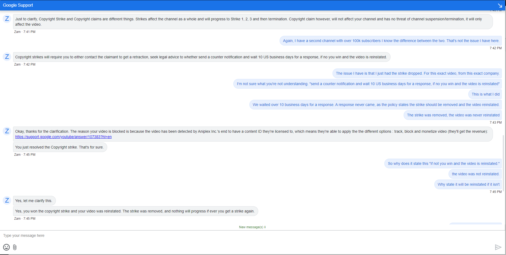506x255 pixels.
Task: Select message 'So why does it state this'
Action: click(443, 163)
